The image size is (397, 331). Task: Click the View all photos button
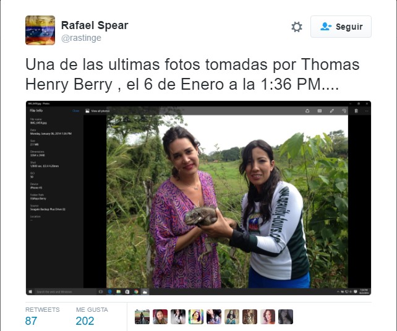tap(98, 111)
